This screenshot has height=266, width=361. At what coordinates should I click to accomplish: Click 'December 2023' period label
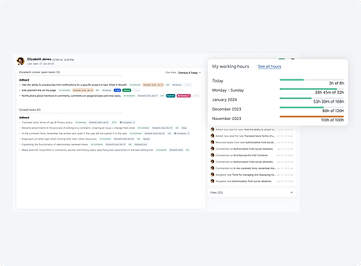coord(226,109)
